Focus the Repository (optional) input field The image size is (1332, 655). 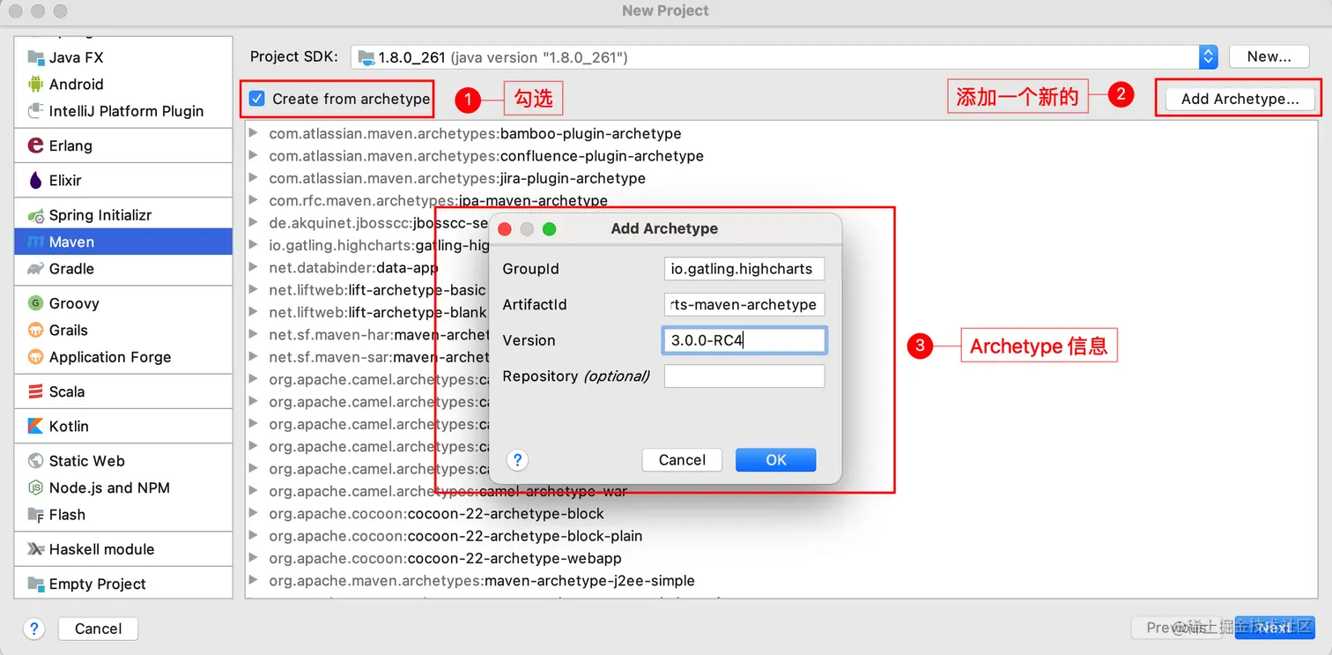click(744, 376)
